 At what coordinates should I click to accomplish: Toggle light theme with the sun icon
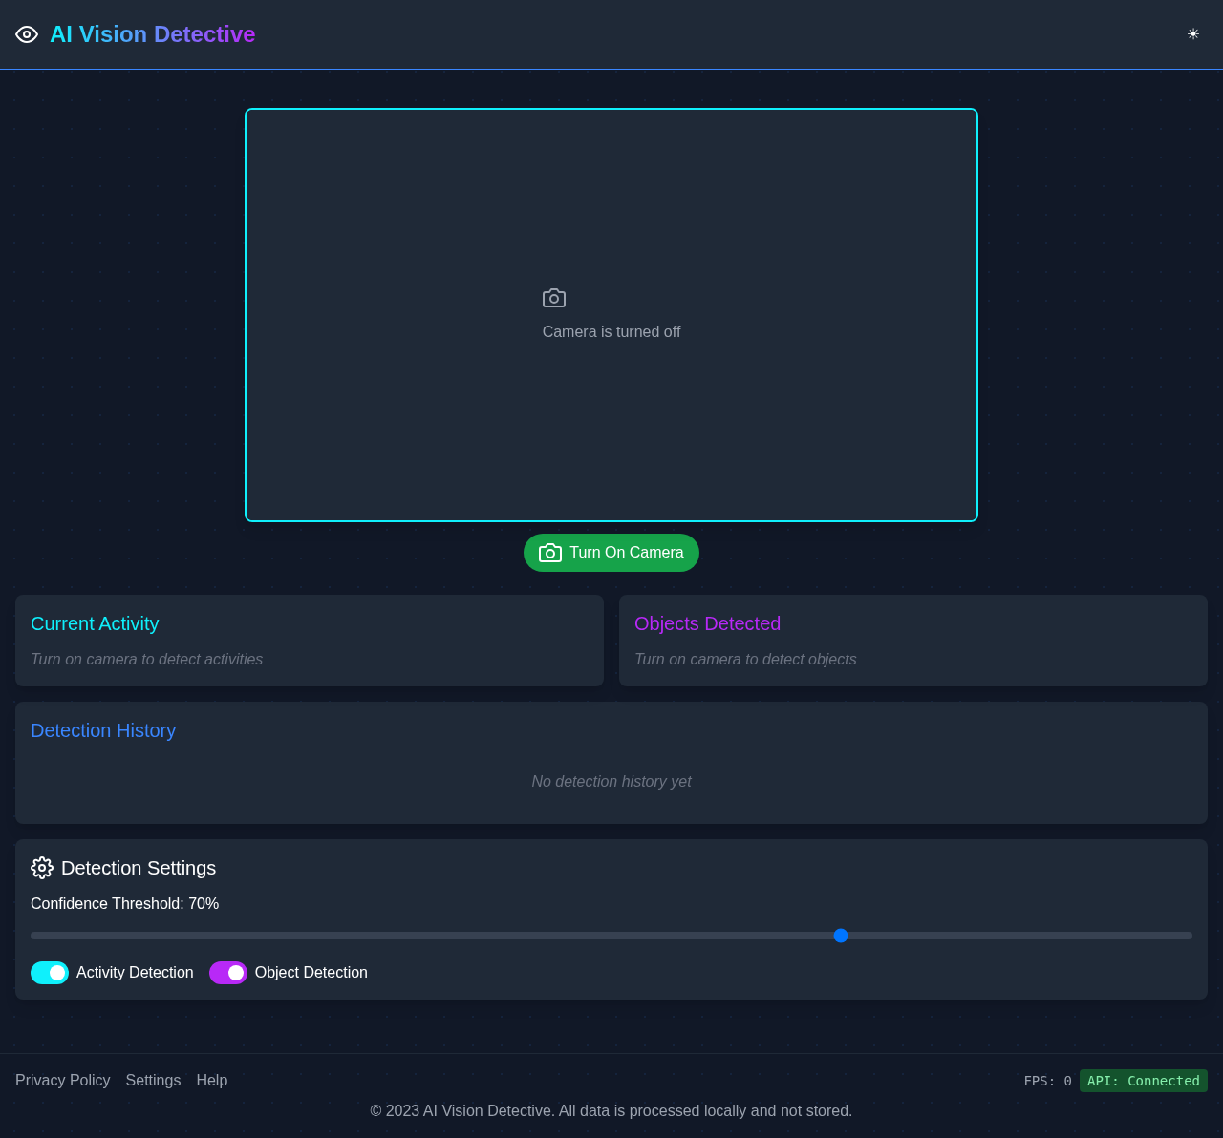coord(1192,34)
